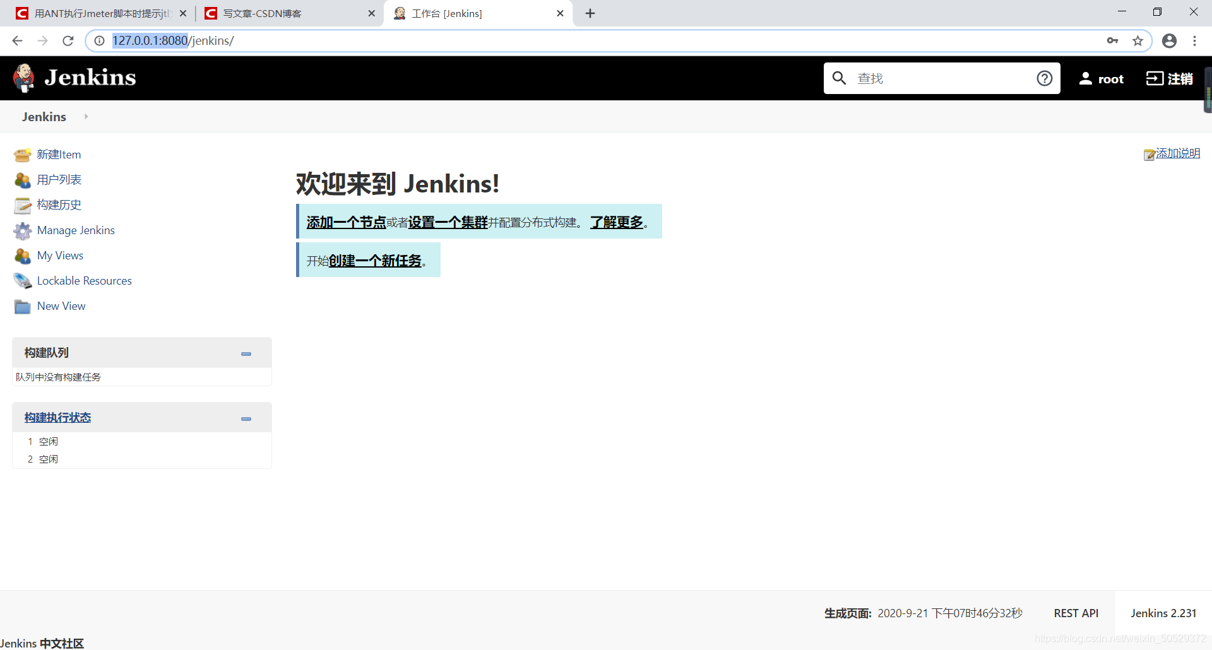Open Chrome profile avatar icon

pos(1169,40)
